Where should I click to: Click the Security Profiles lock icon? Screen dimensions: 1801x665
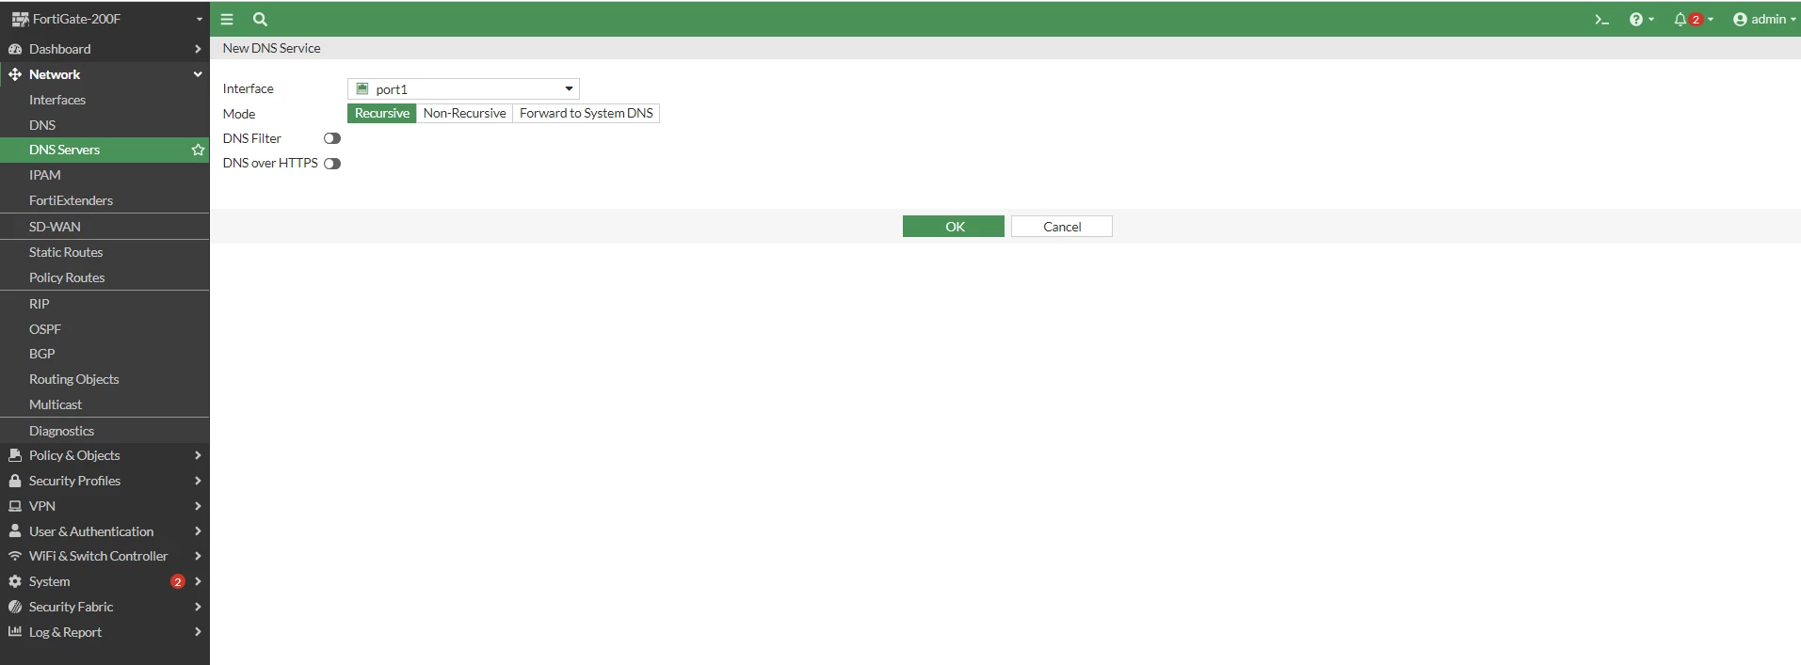point(15,481)
